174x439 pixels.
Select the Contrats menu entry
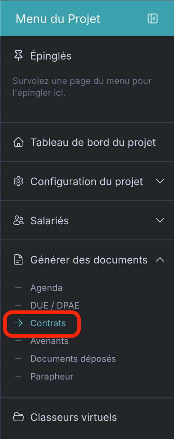click(48, 323)
